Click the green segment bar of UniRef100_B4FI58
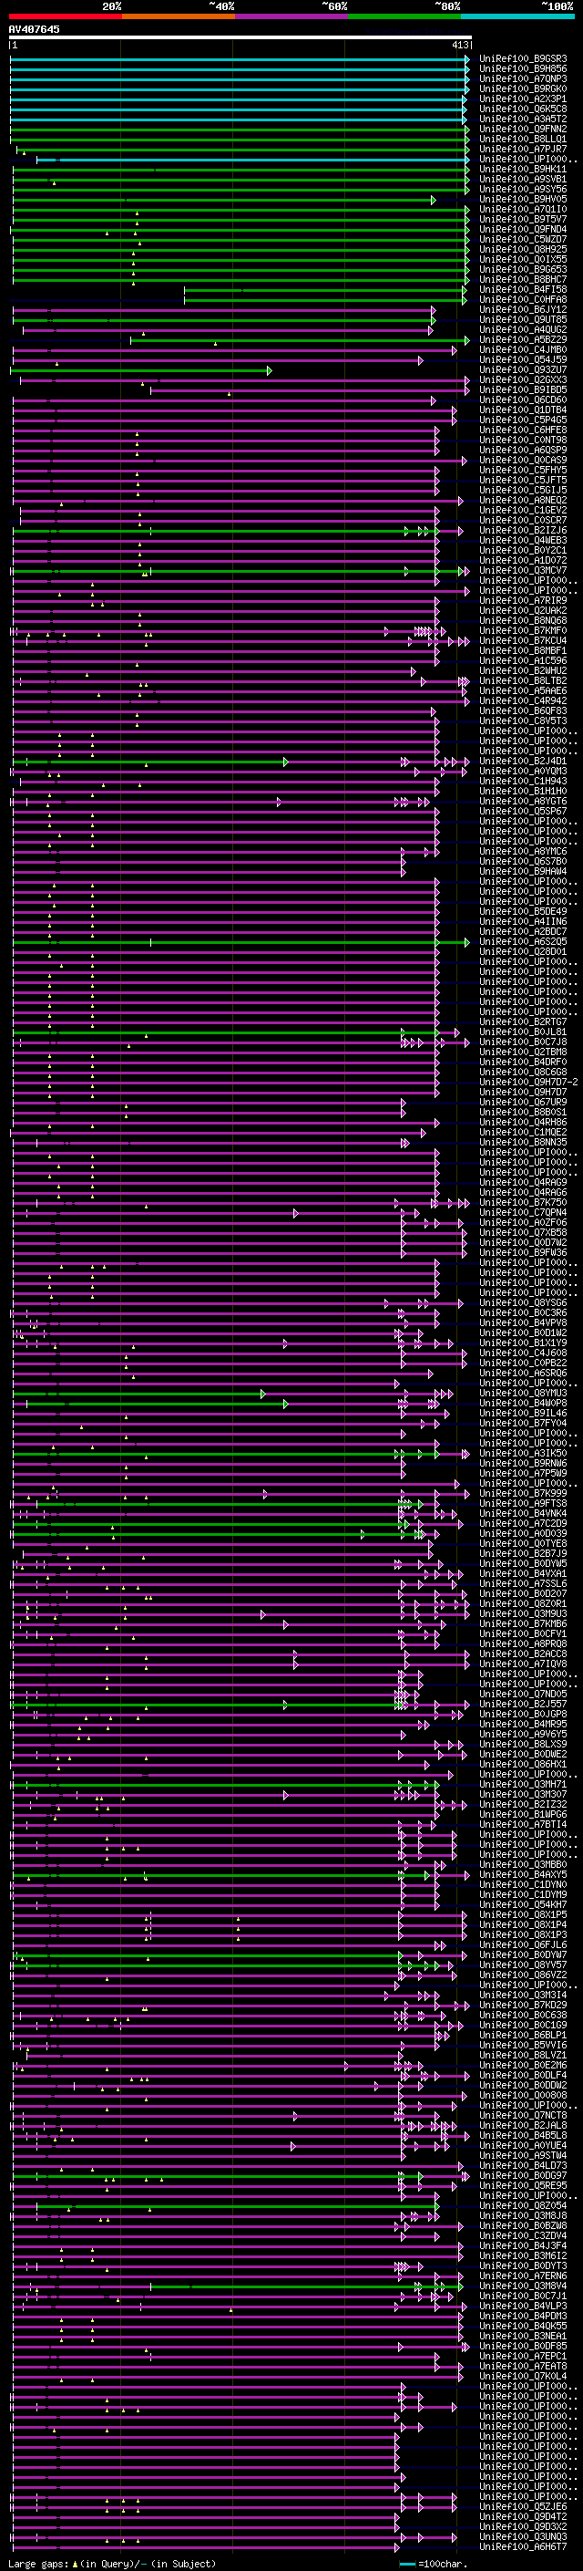583x2571 pixels. pos(325,289)
